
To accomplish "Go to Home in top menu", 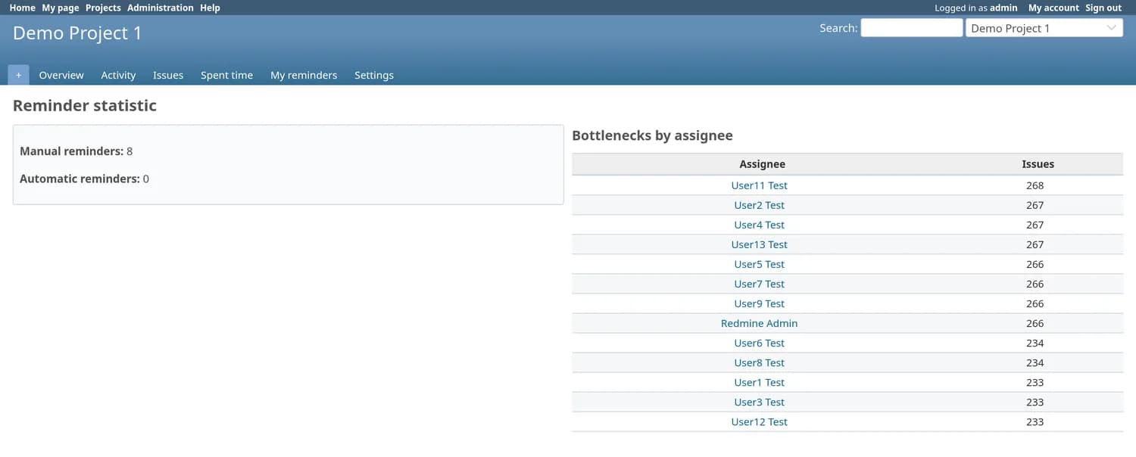I will point(22,8).
